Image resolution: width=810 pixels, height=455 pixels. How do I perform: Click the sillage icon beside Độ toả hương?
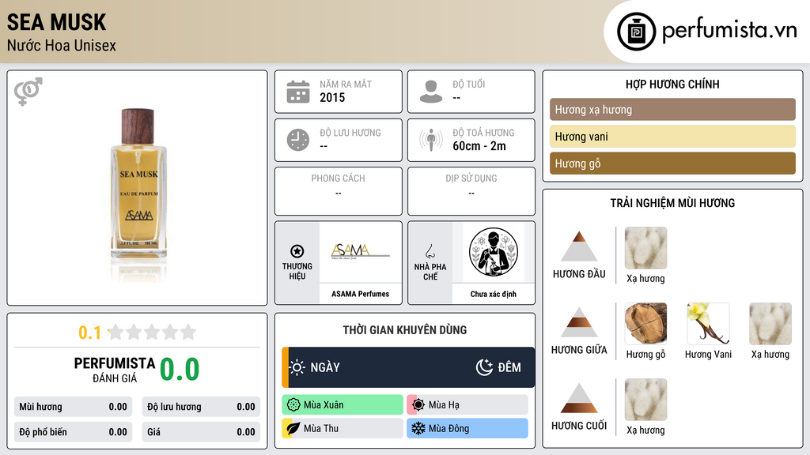coord(431,140)
